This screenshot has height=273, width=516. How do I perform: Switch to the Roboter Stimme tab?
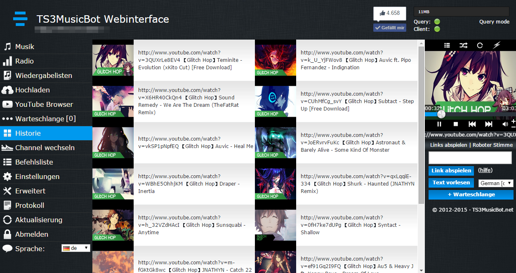coord(493,145)
